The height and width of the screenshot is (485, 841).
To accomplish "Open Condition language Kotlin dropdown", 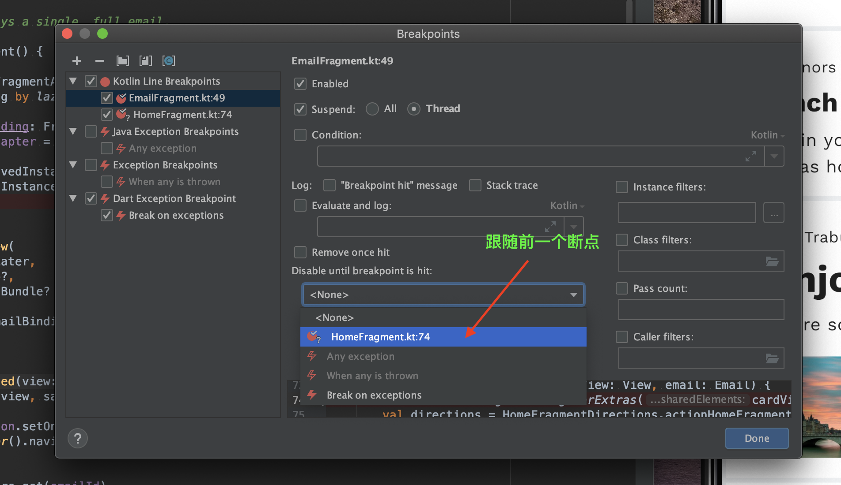I will point(768,135).
